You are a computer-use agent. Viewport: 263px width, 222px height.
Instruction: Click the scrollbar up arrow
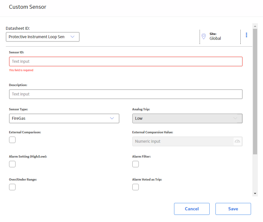pyautogui.click(x=255, y=26)
